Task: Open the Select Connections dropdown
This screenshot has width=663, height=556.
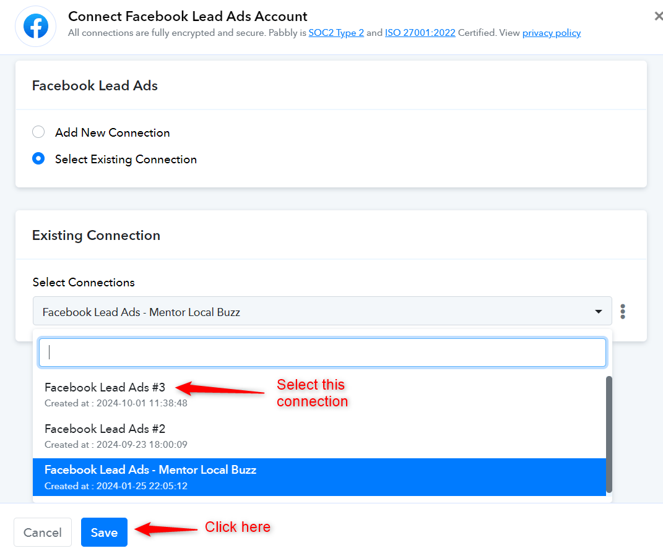Action: 322,311
